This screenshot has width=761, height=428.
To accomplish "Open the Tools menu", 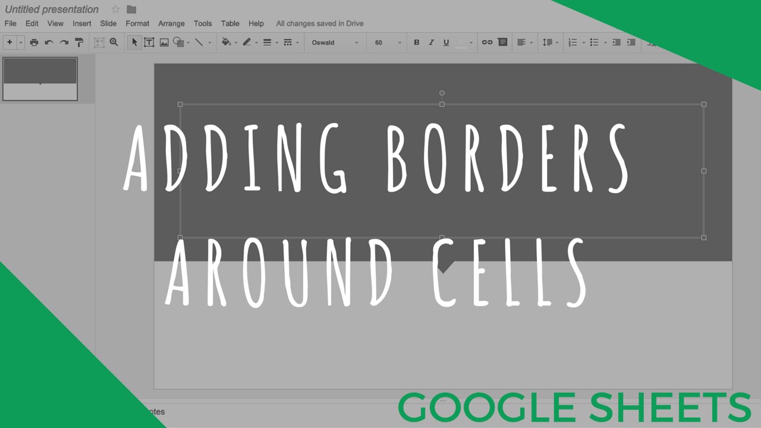I will [x=203, y=23].
